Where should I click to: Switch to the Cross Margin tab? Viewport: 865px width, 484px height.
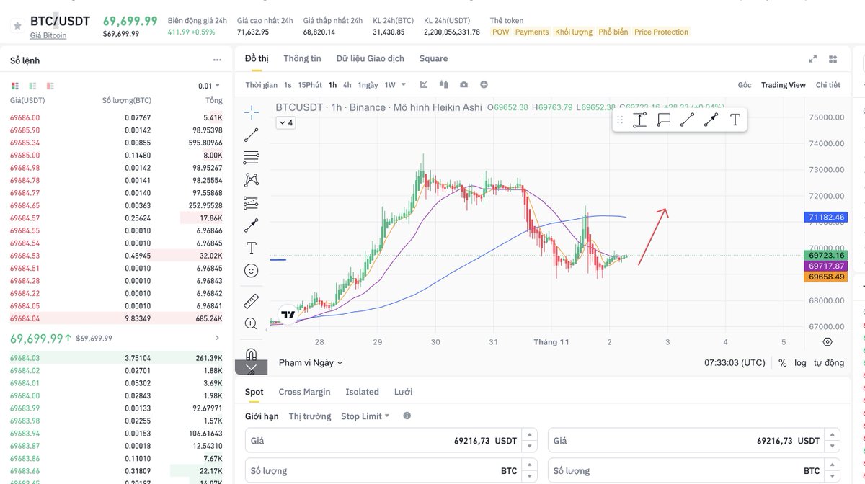click(304, 392)
